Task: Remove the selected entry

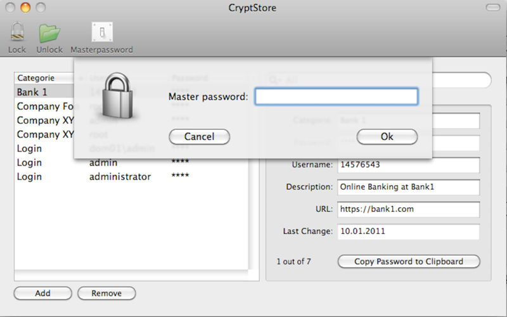Action: pyautogui.click(x=106, y=293)
